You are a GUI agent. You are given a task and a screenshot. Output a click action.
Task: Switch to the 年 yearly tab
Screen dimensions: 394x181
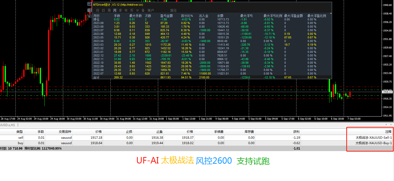click(126, 11)
